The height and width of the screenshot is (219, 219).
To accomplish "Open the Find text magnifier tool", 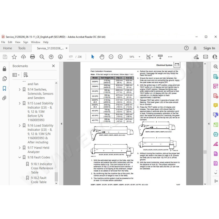I will coord(42,57).
